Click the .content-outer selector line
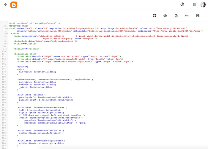208x149 pixels. pos(55,80)
